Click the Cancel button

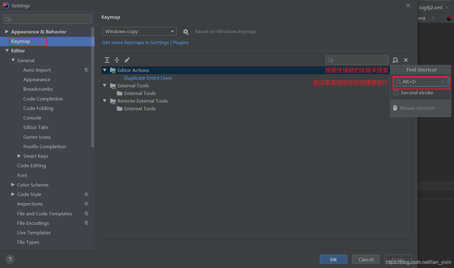pyautogui.click(x=366, y=259)
